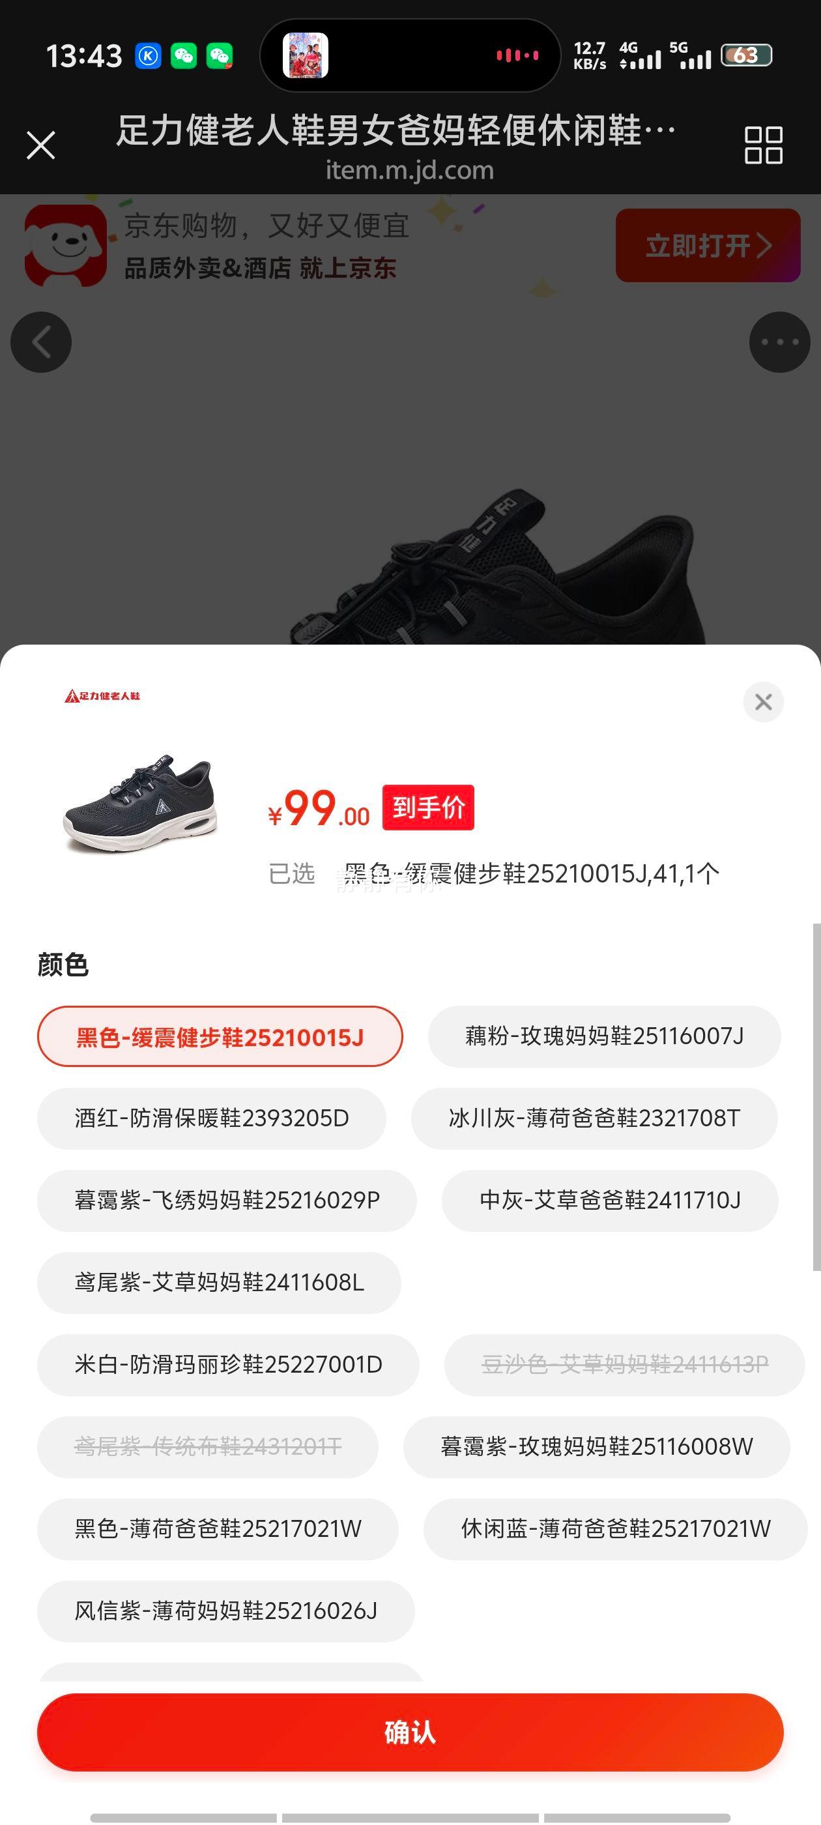Open the four-square tabs grid icon
The width and height of the screenshot is (821, 1825).
point(763,145)
